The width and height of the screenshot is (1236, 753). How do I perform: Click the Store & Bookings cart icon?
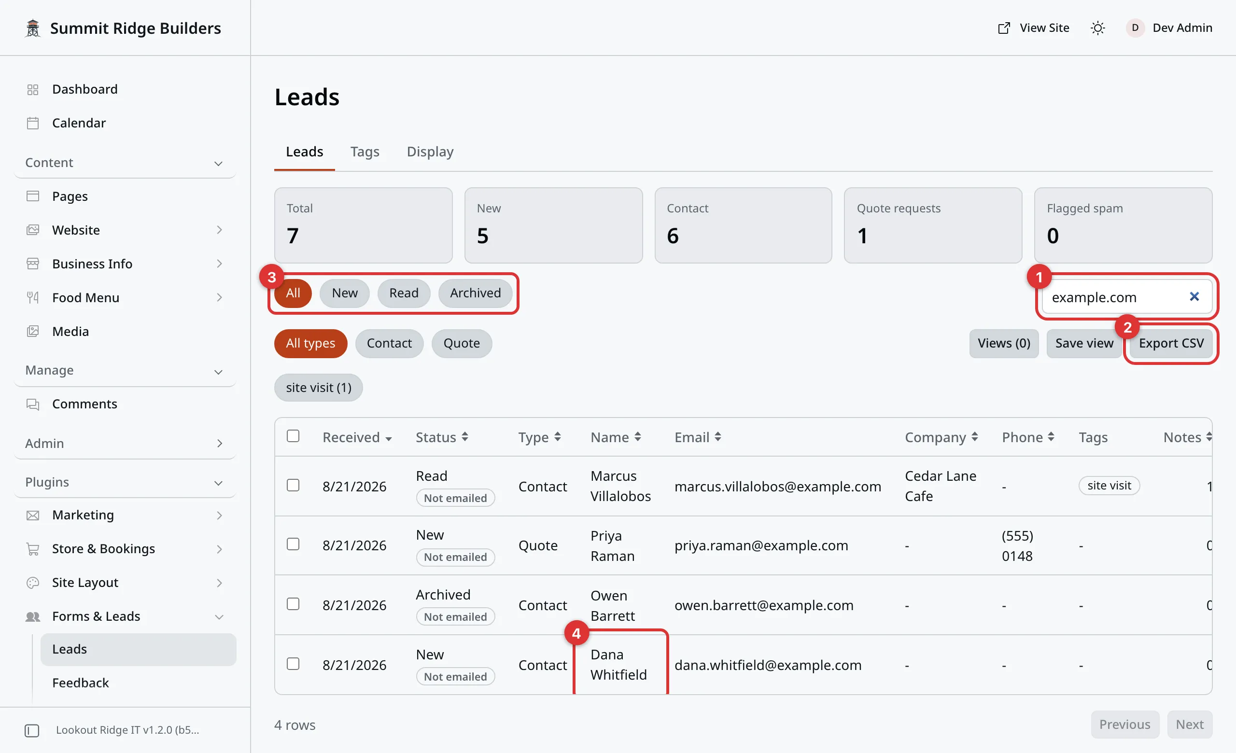(x=33, y=549)
